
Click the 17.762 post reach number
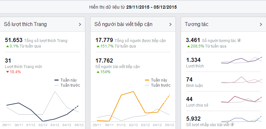104,61
